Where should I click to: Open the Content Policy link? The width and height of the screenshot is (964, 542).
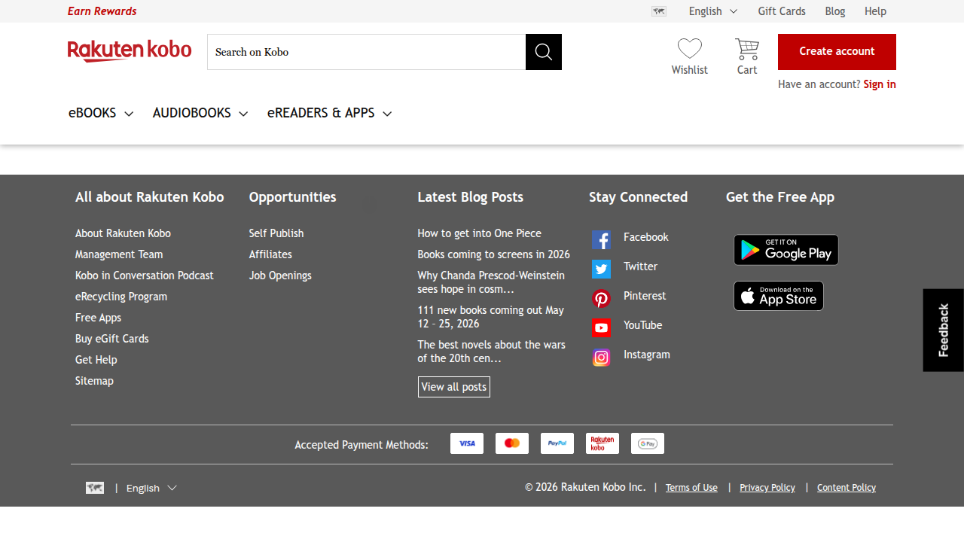[847, 488]
